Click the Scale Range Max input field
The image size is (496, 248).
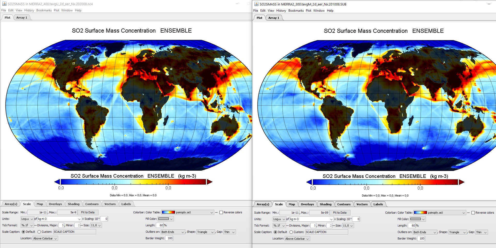pos(67,212)
